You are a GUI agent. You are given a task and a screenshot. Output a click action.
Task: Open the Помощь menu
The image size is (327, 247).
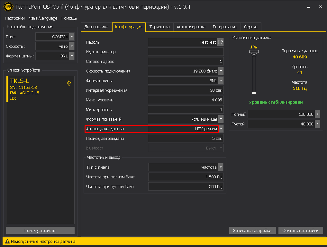coord(69,18)
